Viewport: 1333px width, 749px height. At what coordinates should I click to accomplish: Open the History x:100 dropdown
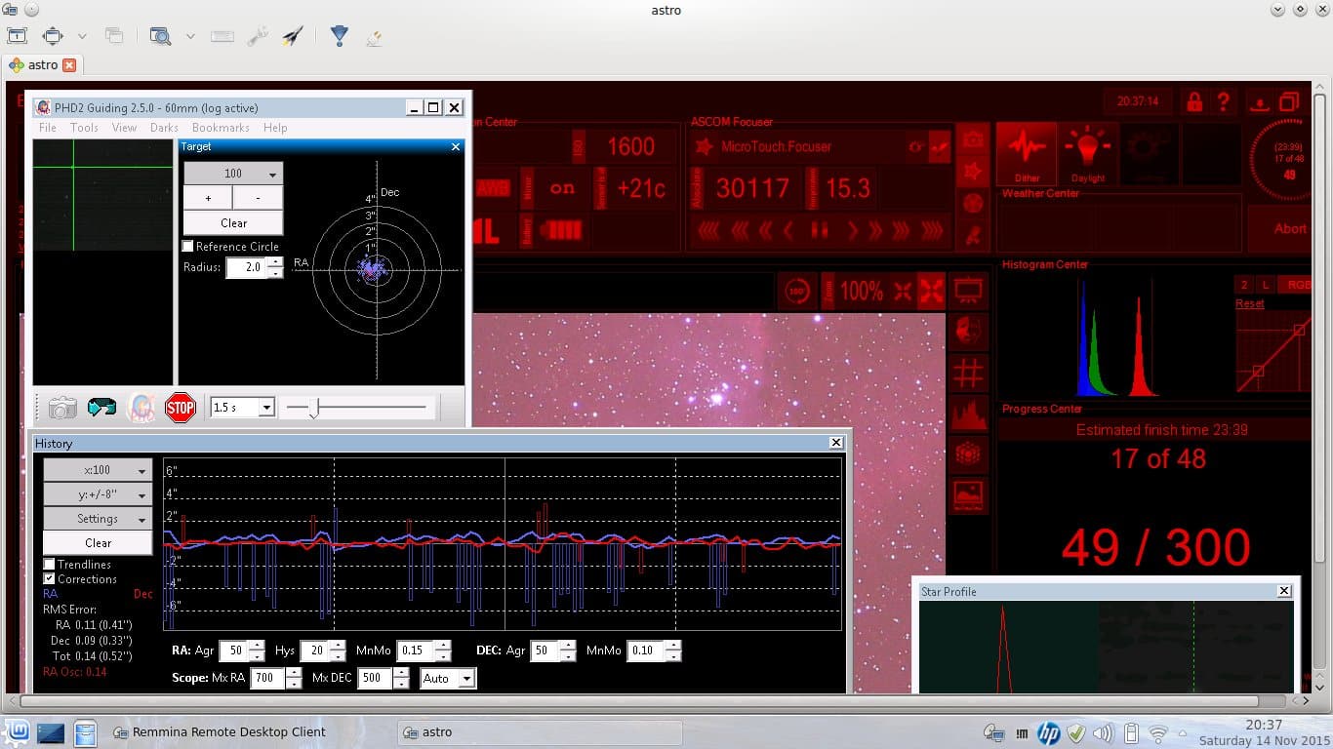coord(98,470)
